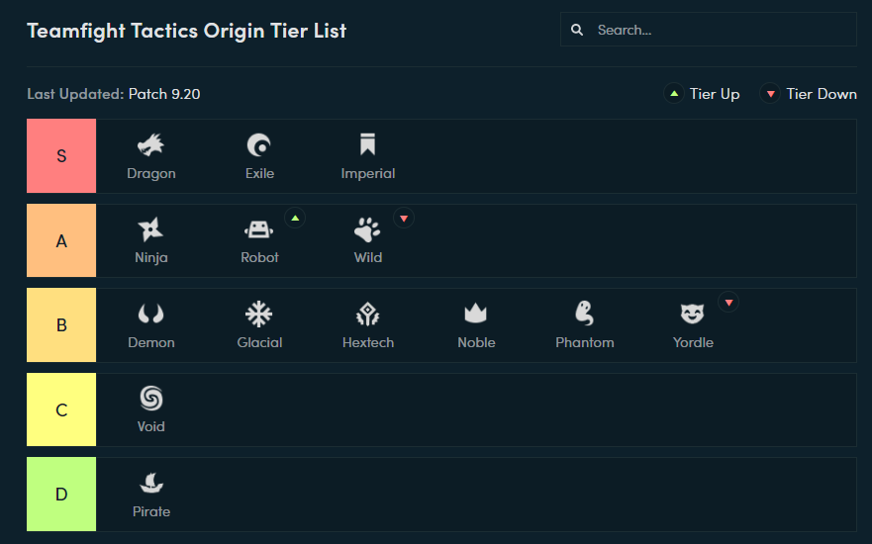872x544 pixels.
Task: Choose the Hextech origin icon
Action: (367, 314)
